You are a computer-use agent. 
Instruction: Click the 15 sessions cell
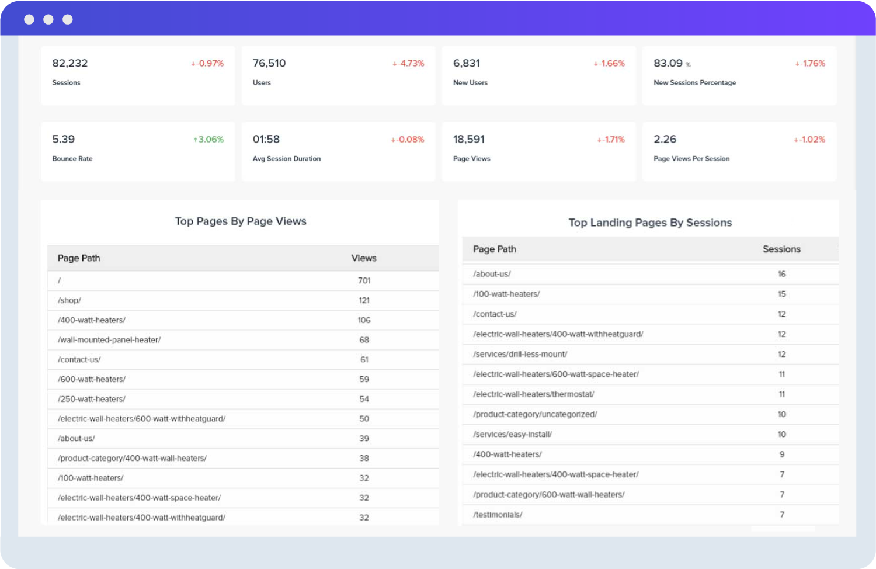782,294
